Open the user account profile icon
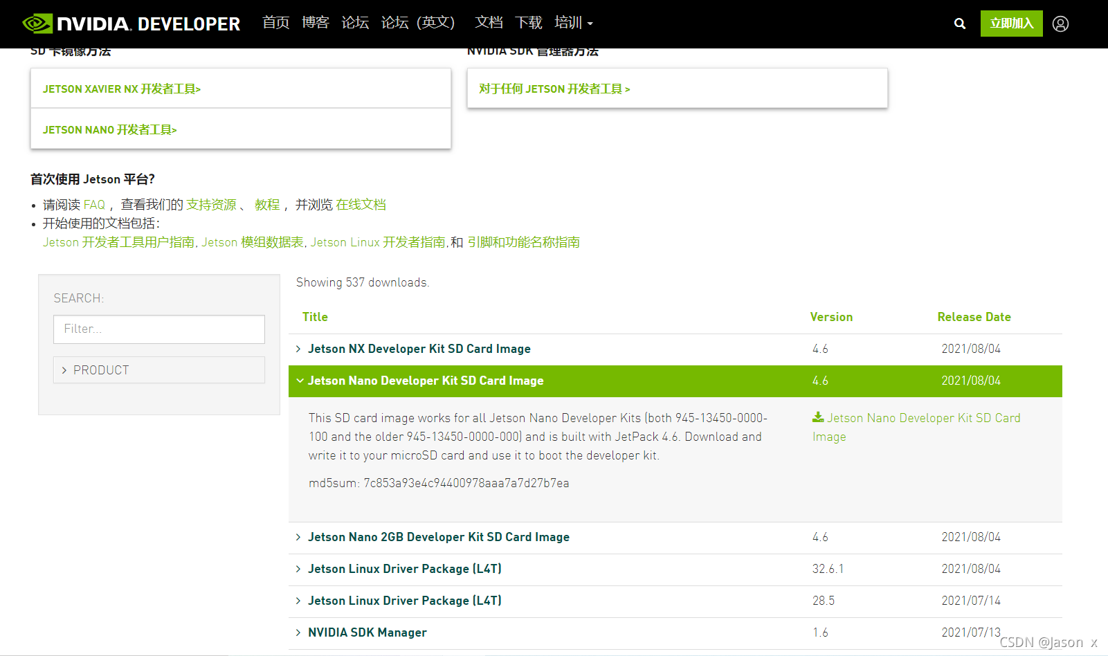Screen dimensions: 1108x656 click(x=1060, y=24)
